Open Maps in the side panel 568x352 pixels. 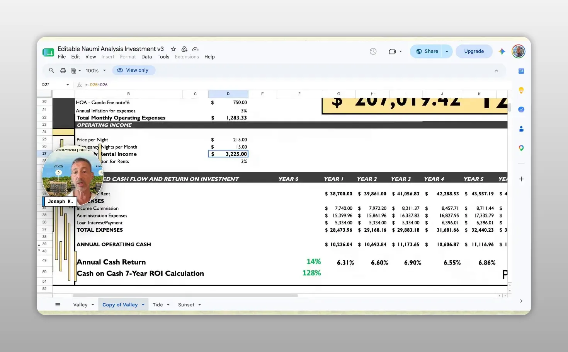[521, 148]
